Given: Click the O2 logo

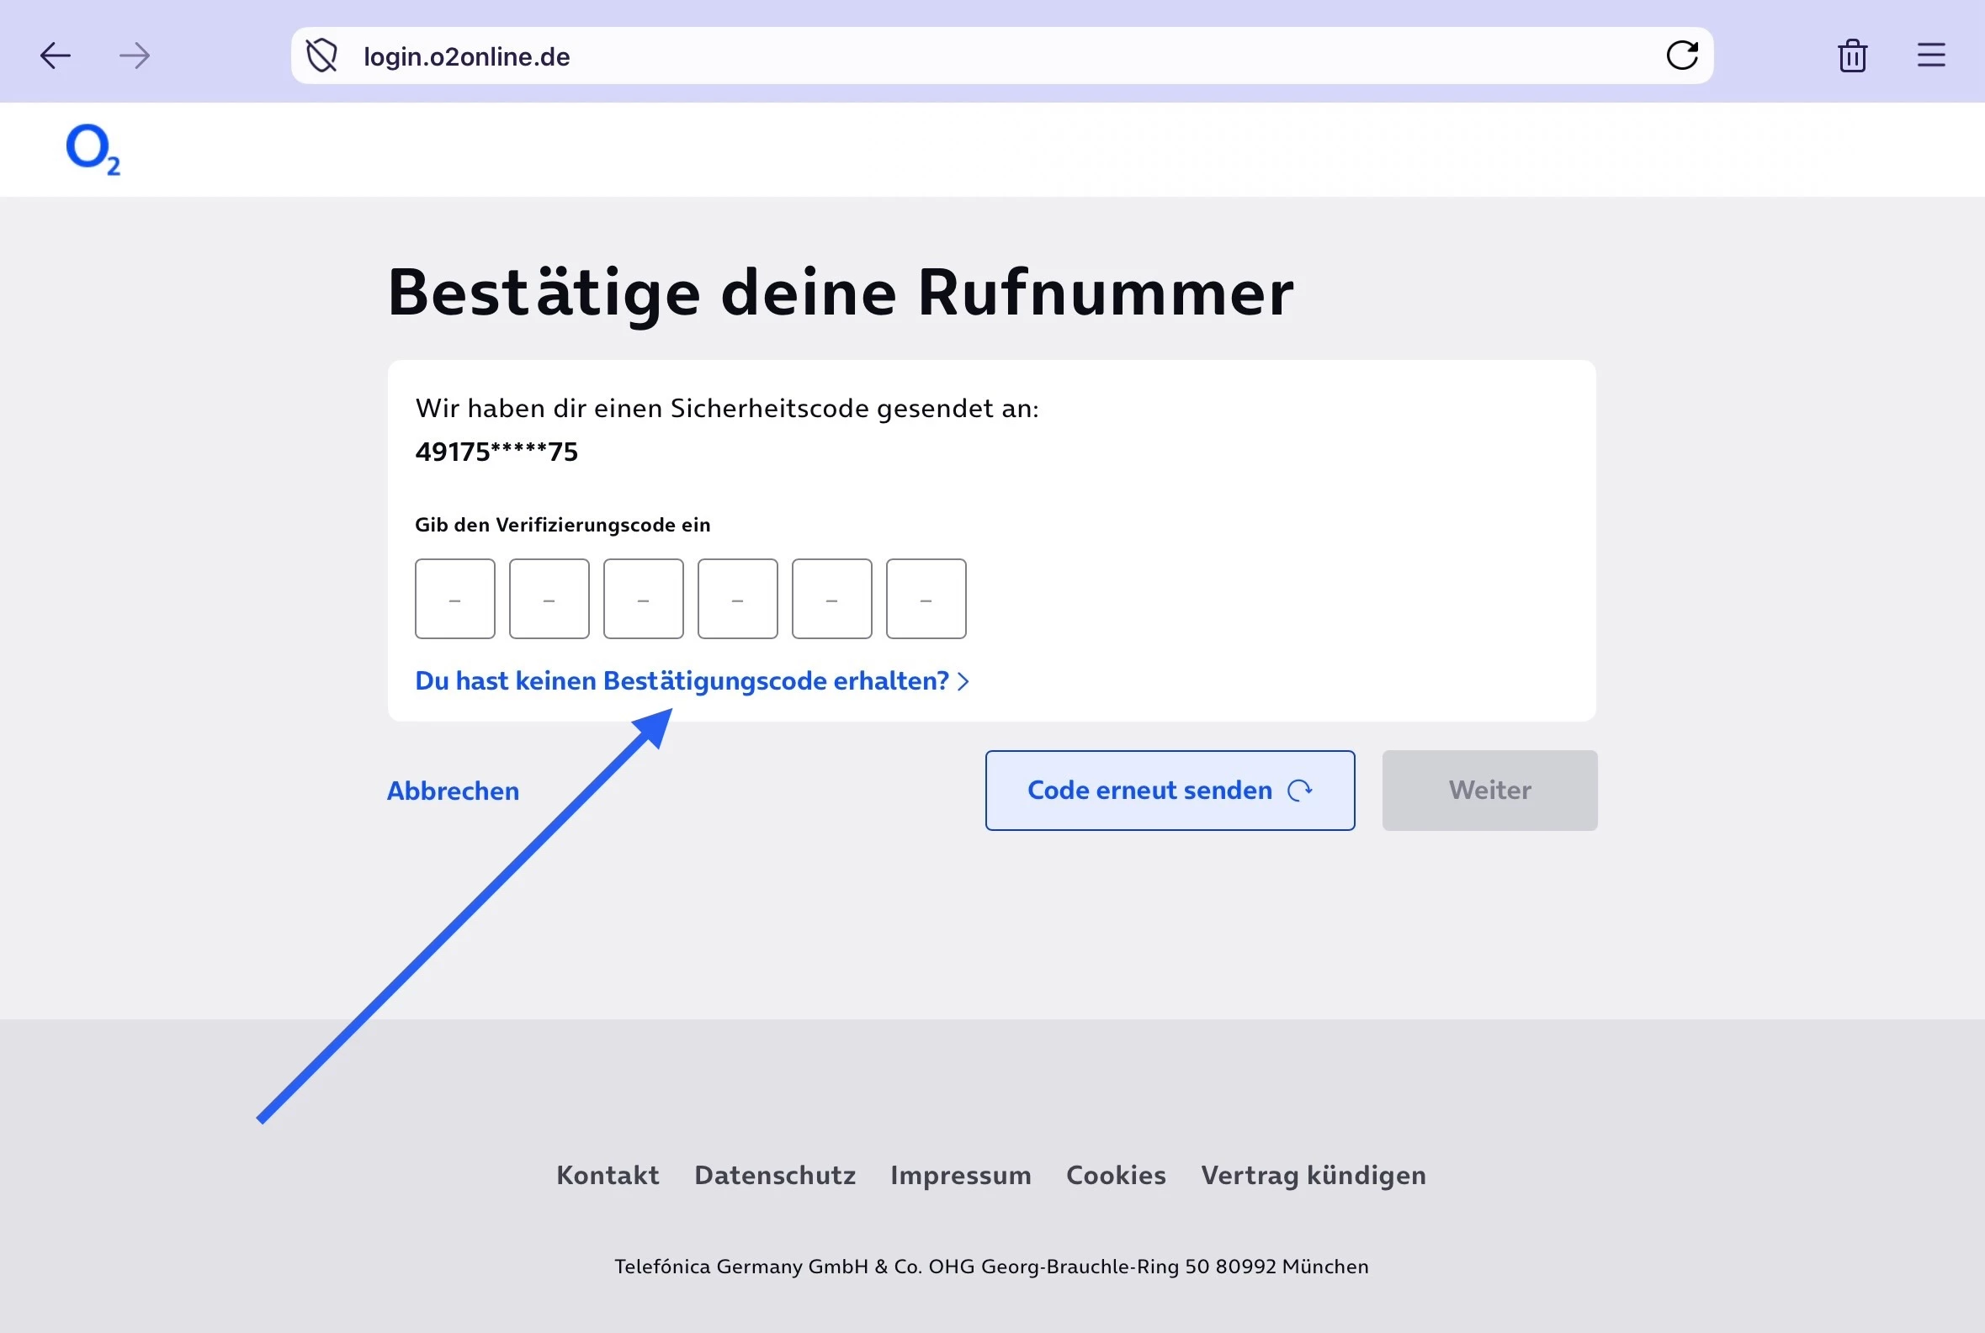Looking at the screenshot, I should 93,150.
